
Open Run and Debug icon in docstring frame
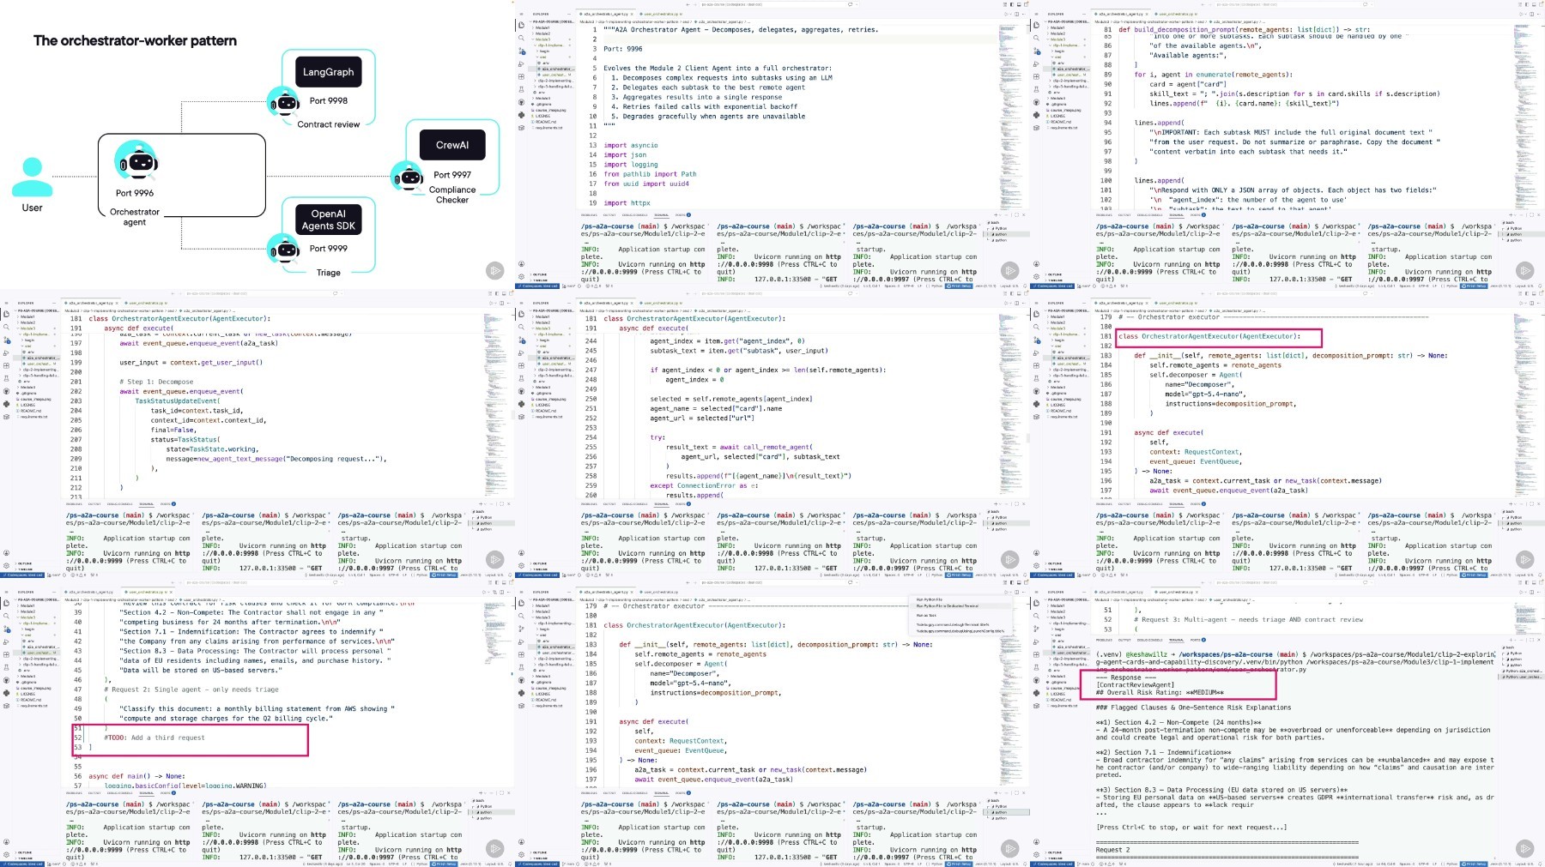click(522, 64)
